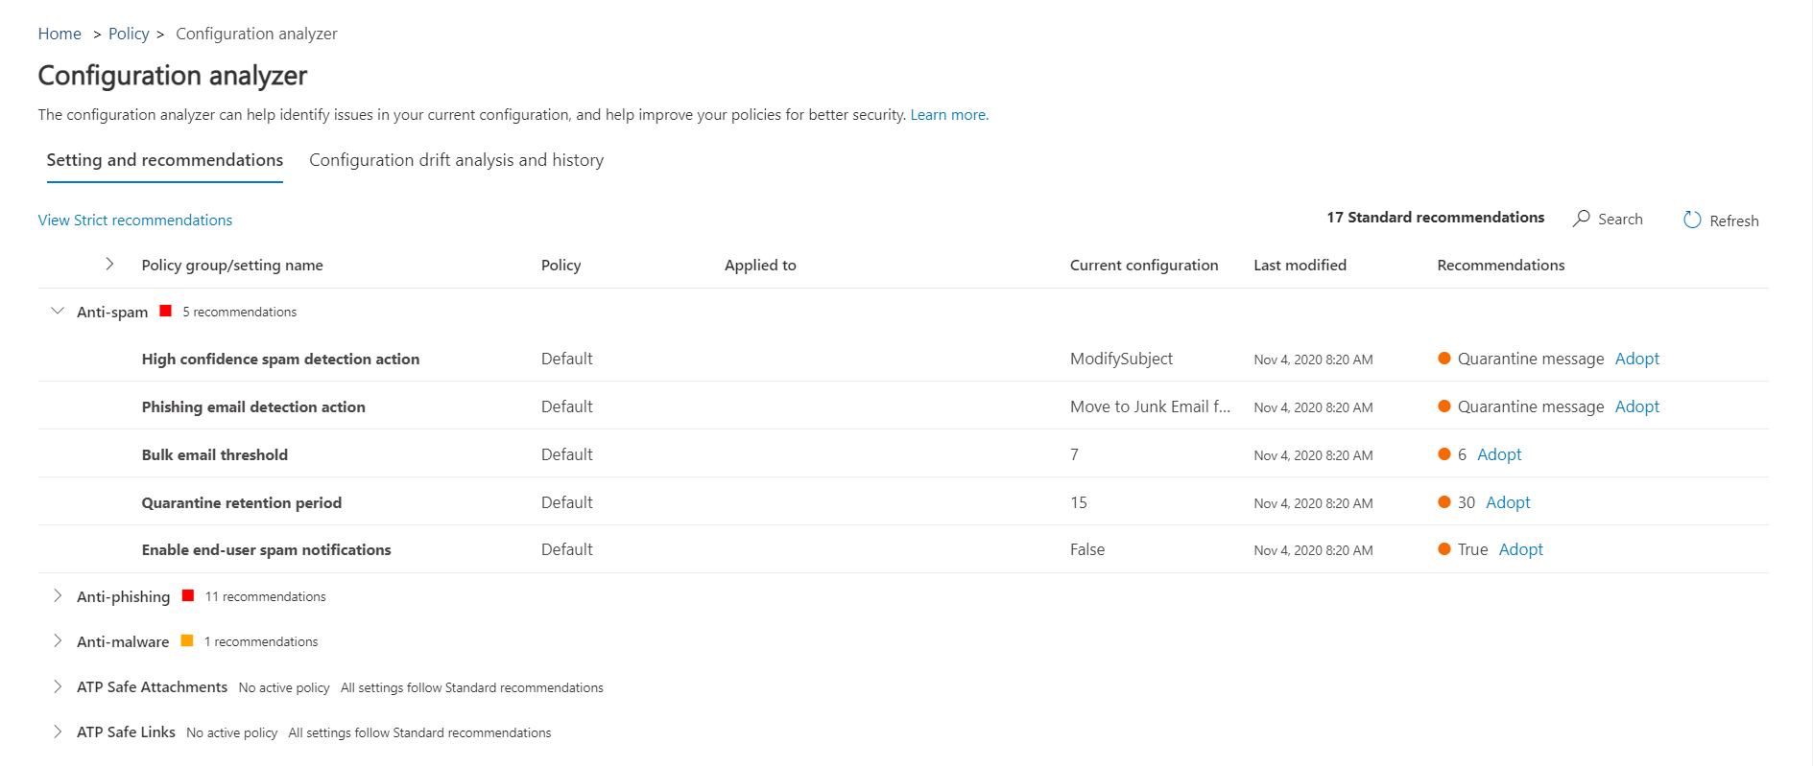Go to Home breadcrumb
The height and width of the screenshot is (766, 1813).
click(x=60, y=34)
